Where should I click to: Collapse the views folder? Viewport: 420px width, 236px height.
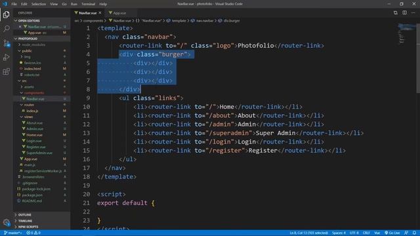(x=28, y=117)
